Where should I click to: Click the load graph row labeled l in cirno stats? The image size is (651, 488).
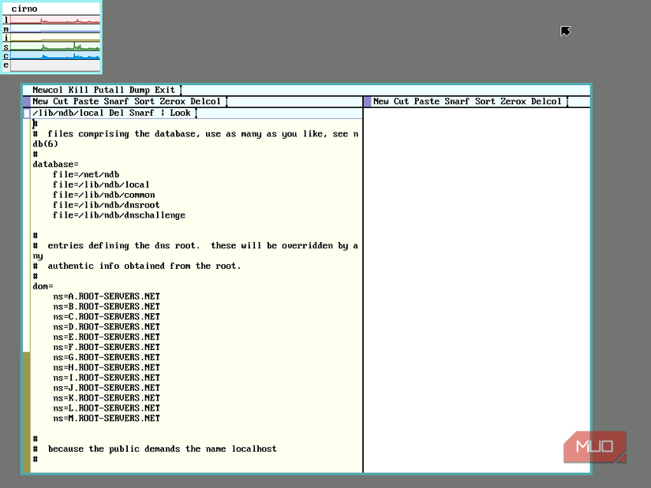pyautogui.click(x=51, y=20)
